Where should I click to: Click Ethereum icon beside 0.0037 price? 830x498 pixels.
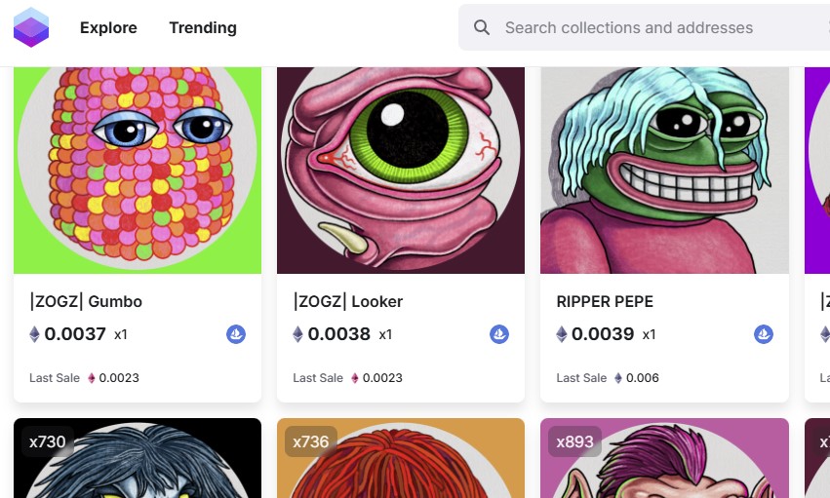pos(34,334)
